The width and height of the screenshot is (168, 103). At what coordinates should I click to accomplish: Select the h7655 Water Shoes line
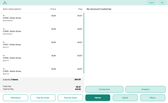point(12,71)
